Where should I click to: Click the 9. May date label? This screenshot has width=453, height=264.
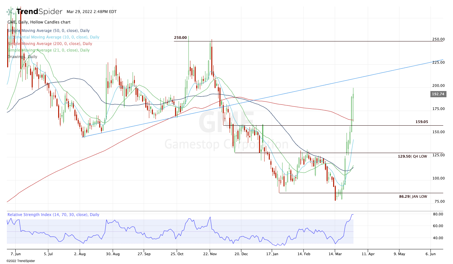click(x=399, y=253)
